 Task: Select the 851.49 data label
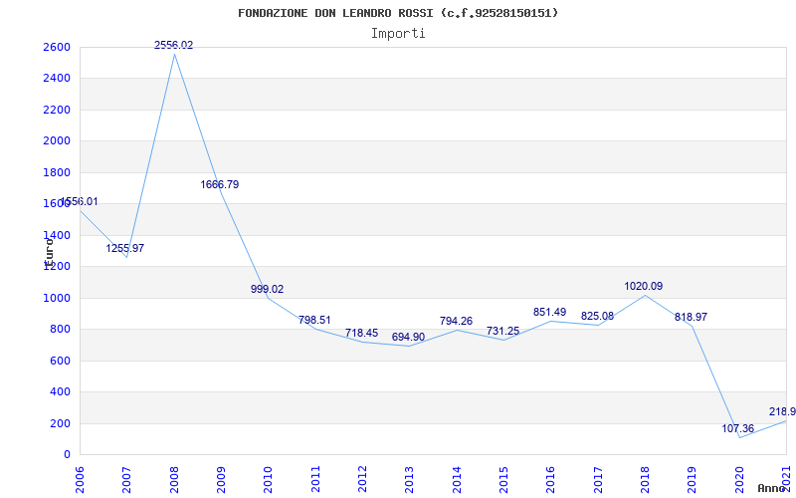click(549, 312)
